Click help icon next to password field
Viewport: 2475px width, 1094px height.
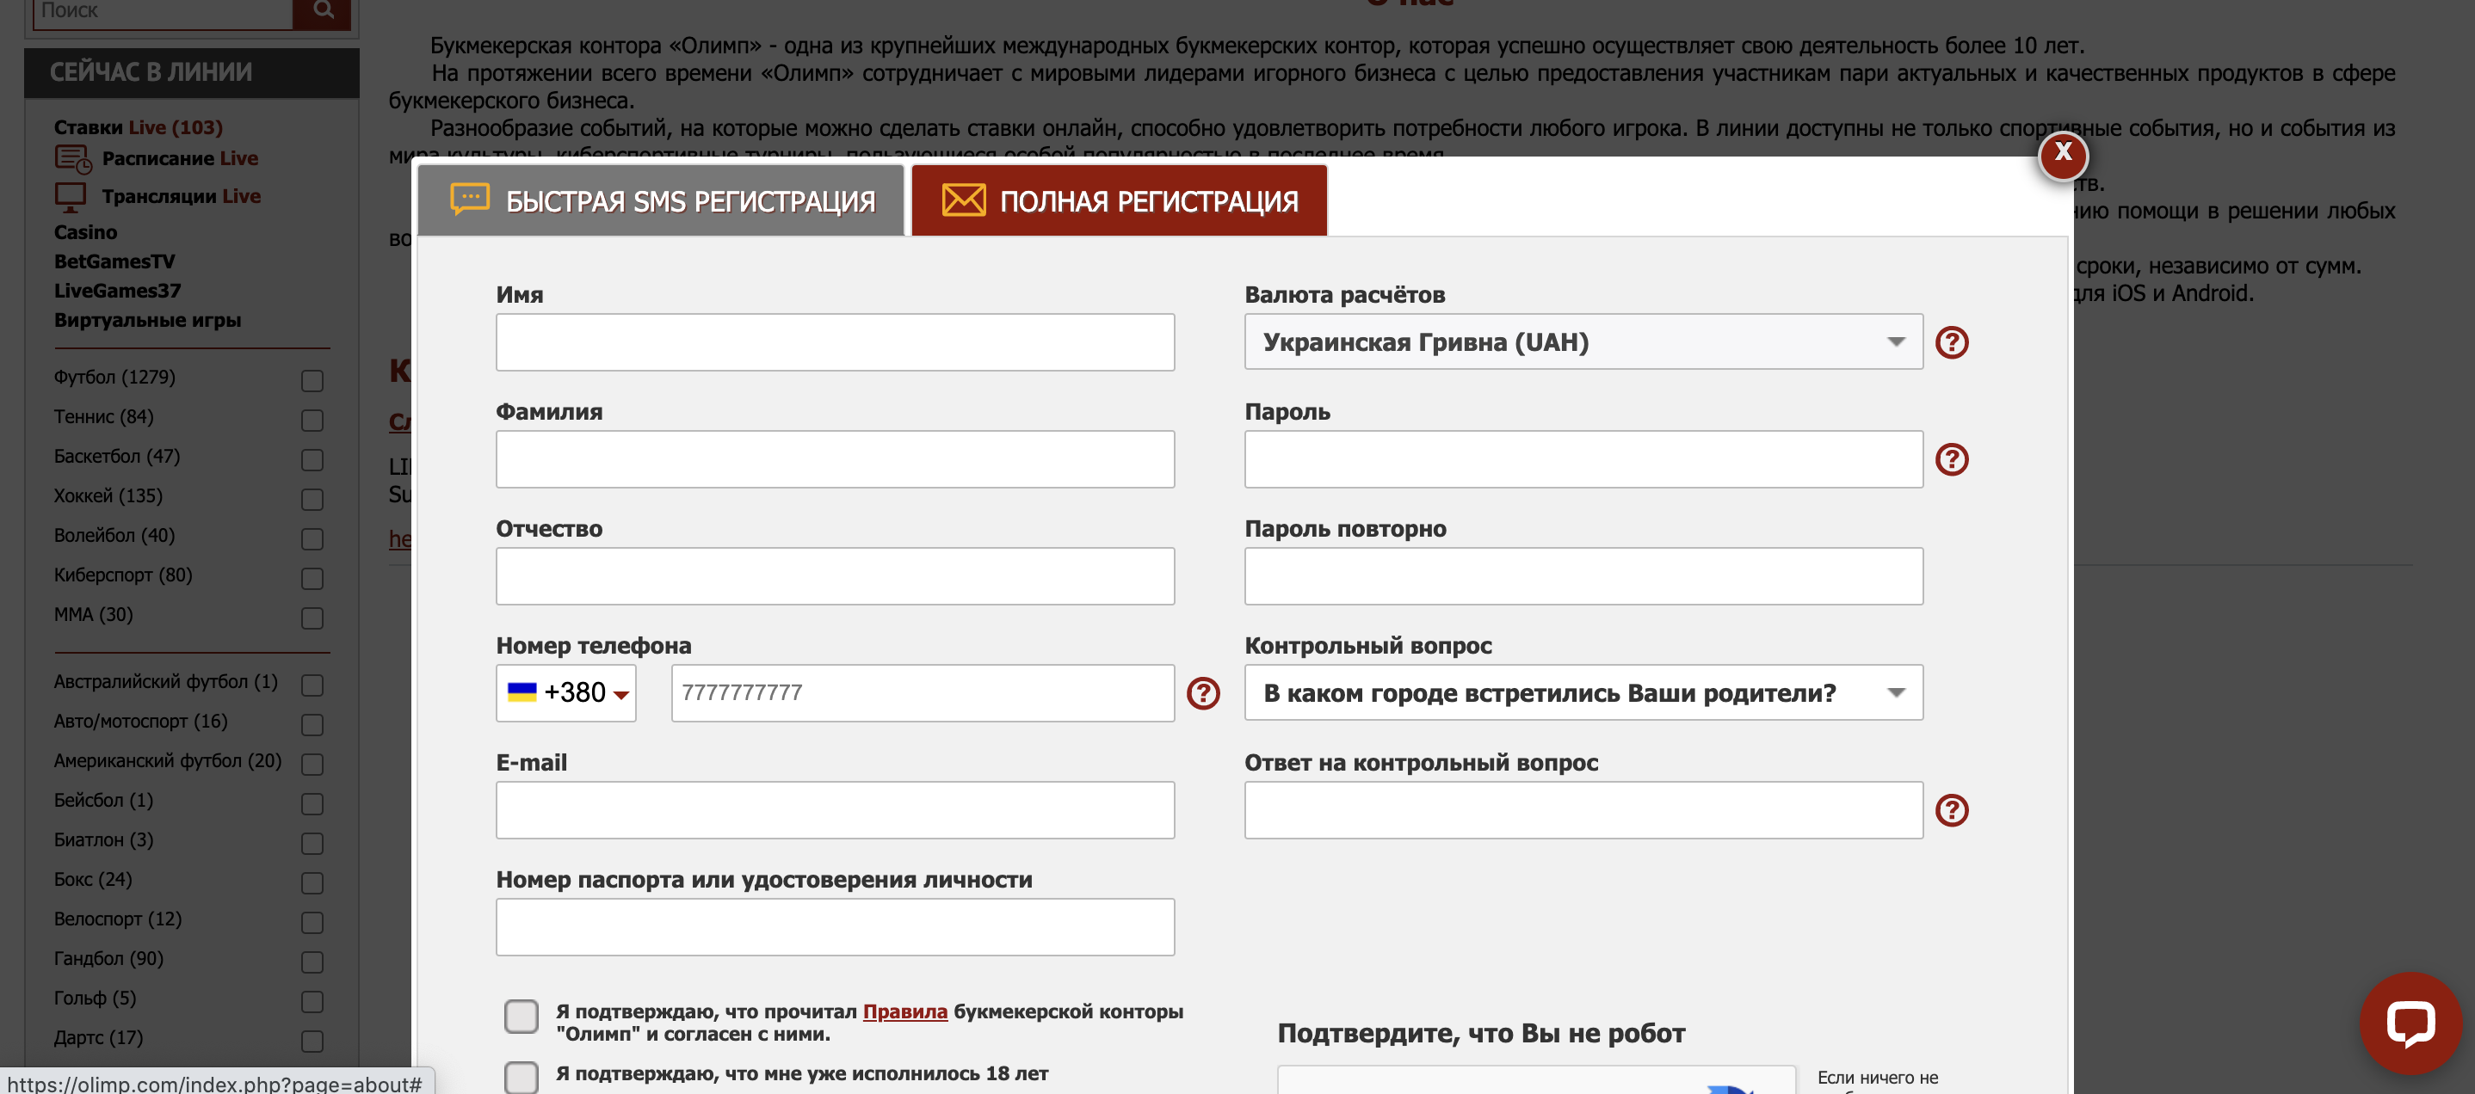(x=1952, y=459)
